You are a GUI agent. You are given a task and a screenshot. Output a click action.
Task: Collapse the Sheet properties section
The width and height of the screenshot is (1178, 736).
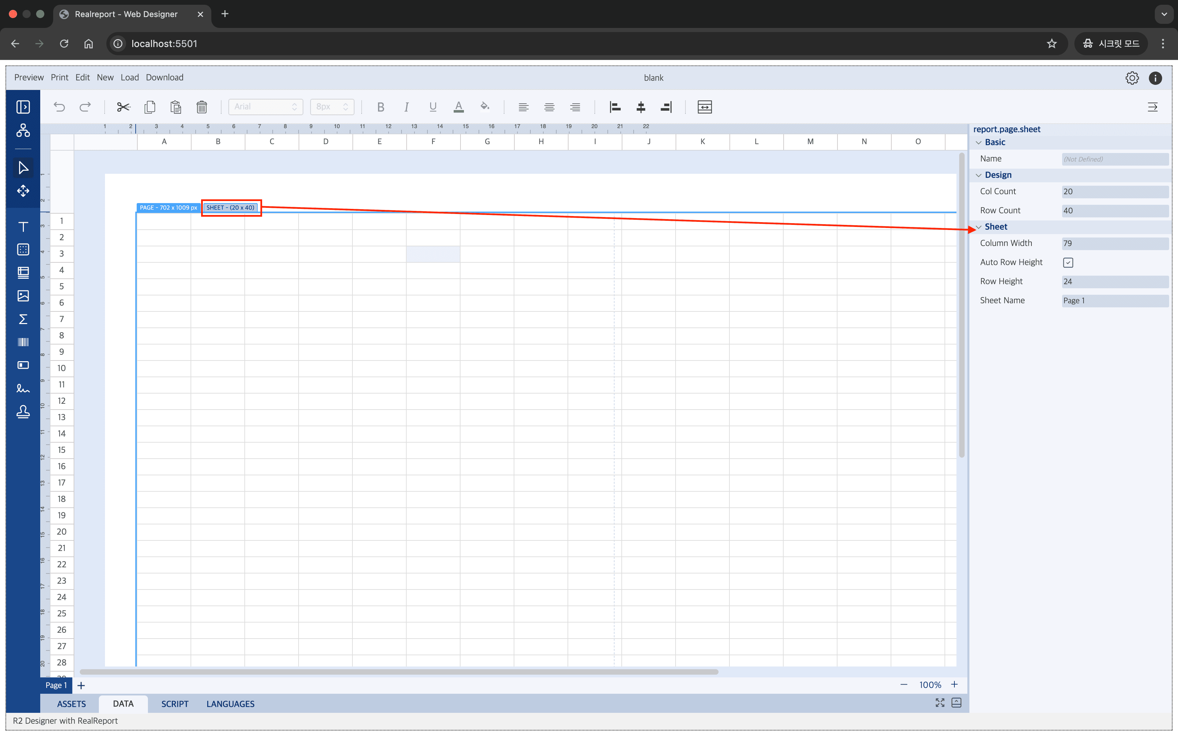pos(978,227)
